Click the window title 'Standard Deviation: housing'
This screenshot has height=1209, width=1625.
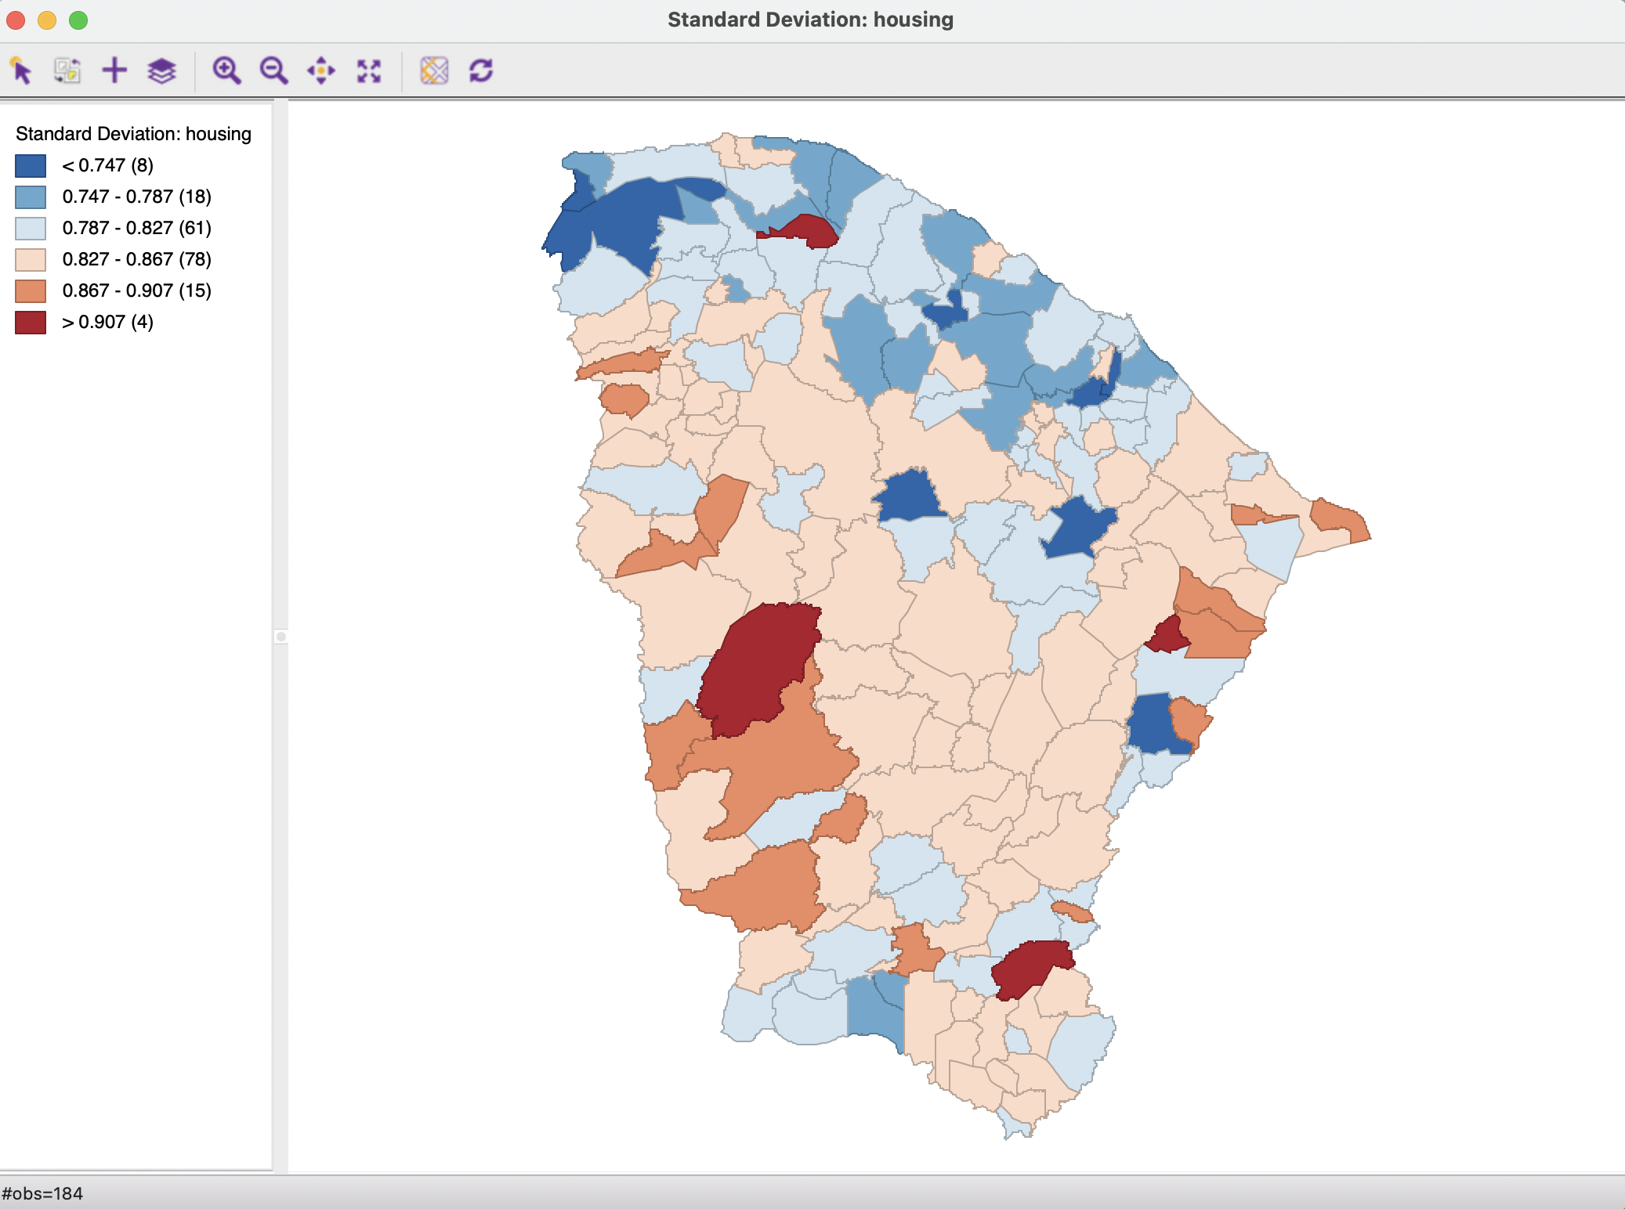810,20
